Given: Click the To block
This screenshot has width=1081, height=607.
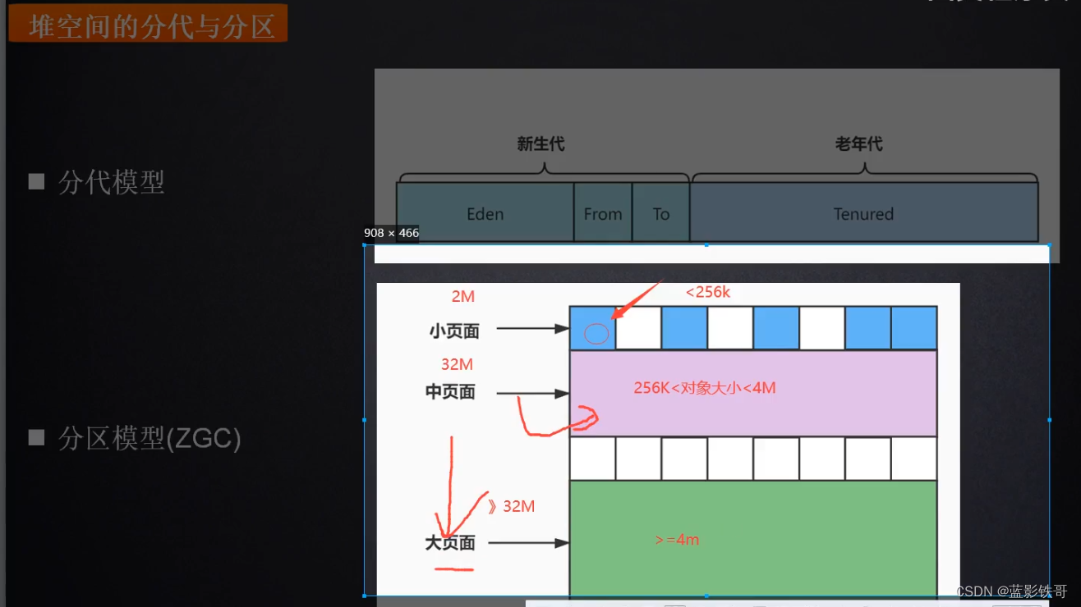Looking at the screenshot, I should point(661,212).
